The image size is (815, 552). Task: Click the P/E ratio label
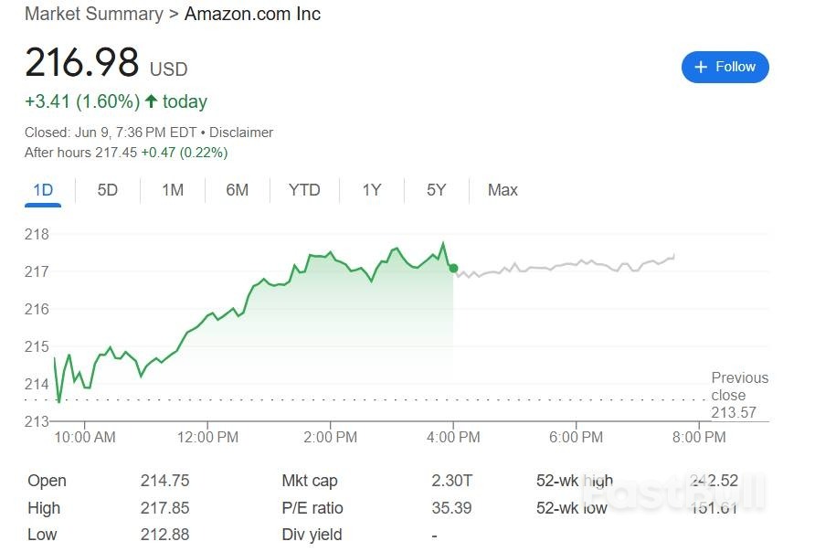312,508
